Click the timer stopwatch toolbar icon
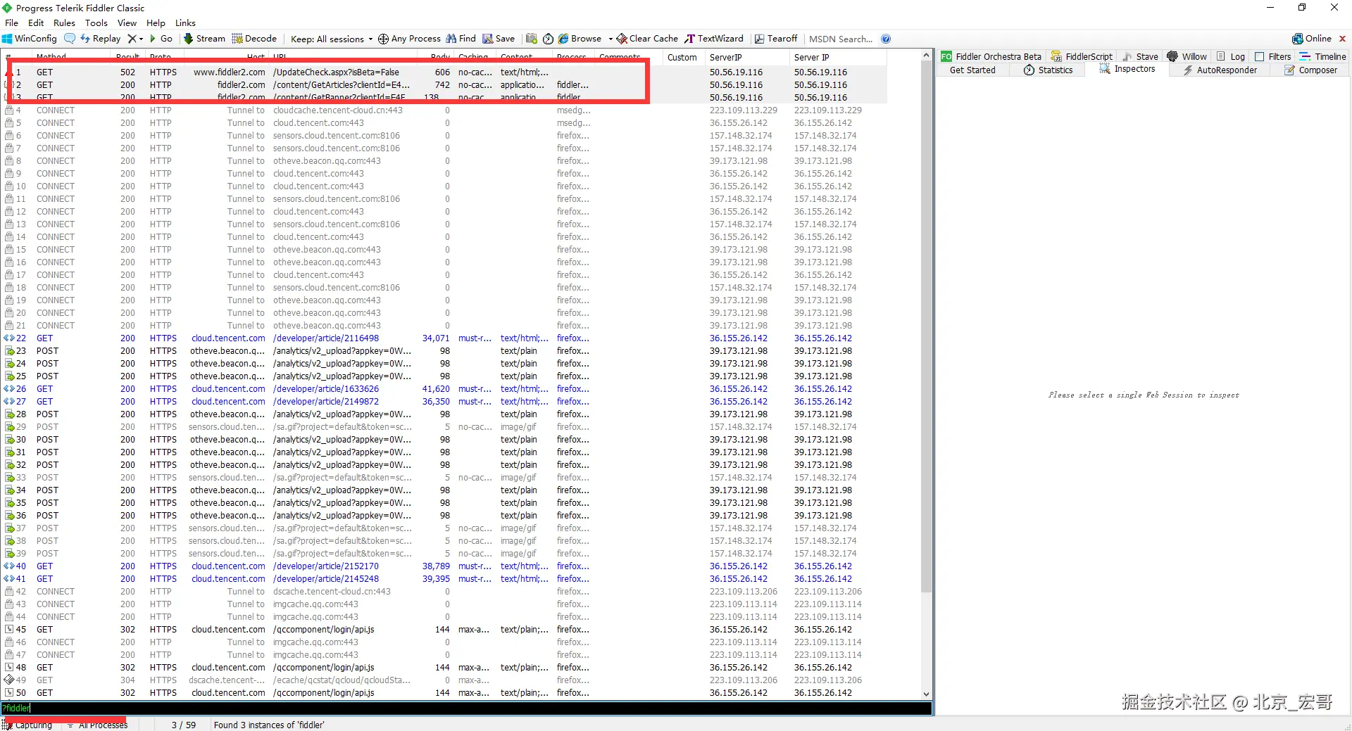Viewport: 1352px width, 731px height. (548, 39)
